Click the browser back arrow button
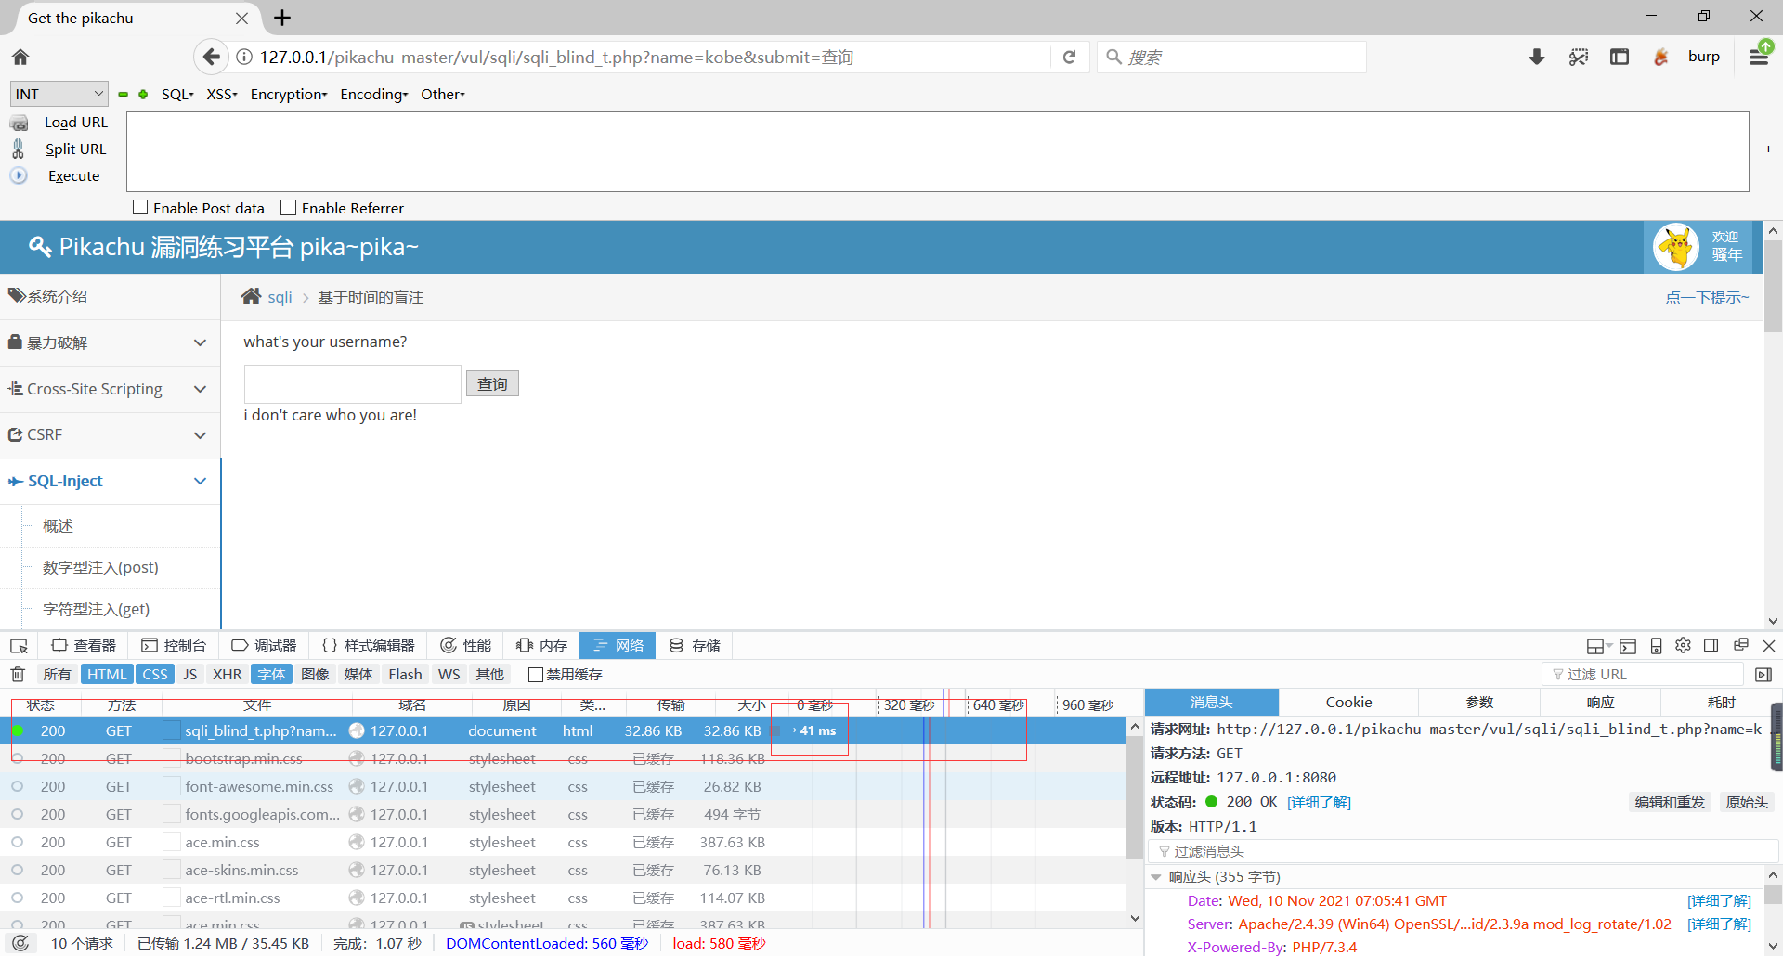 (x=212, y=57)
